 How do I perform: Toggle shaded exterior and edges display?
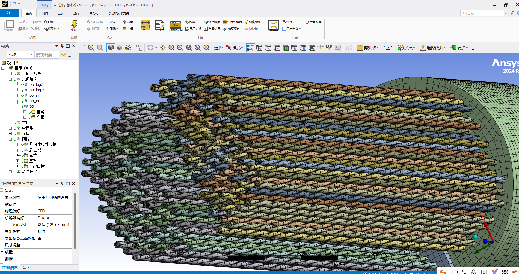point(111,48)
